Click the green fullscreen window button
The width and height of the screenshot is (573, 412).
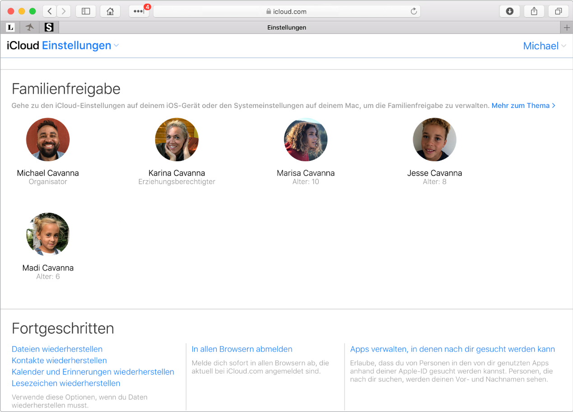pos(32,11)
